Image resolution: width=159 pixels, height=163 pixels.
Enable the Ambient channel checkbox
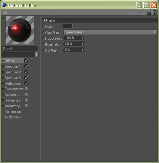[x=26, y=94]
